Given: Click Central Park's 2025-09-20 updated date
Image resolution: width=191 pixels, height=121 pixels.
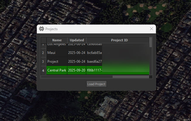Looking at the screenshot, I should pos(77,71).
